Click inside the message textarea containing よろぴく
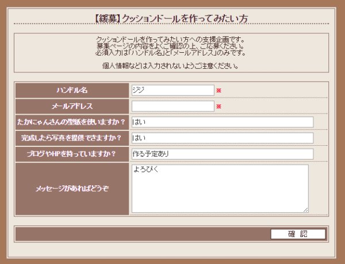 tap(220, 189)
